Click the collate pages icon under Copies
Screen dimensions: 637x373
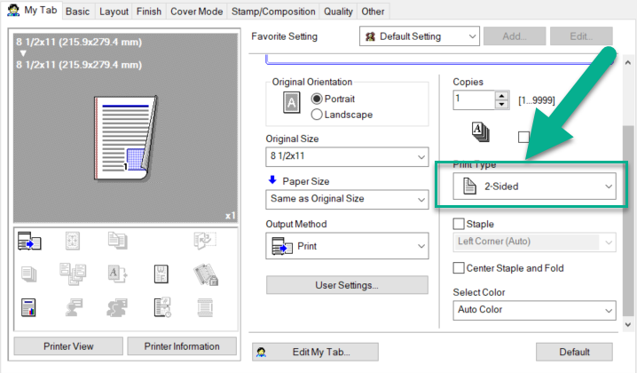click(480, 132)
